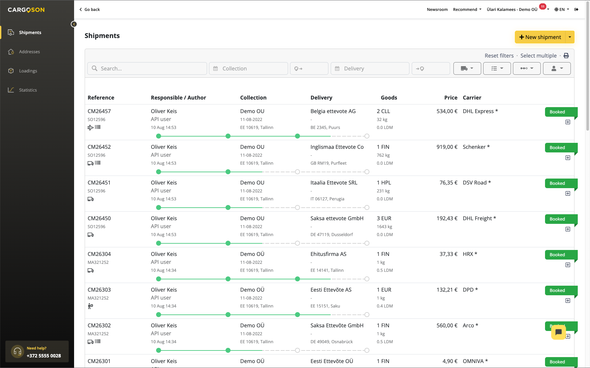
Task: Reset filters on the shipments list
Action: tap(499, 56)
